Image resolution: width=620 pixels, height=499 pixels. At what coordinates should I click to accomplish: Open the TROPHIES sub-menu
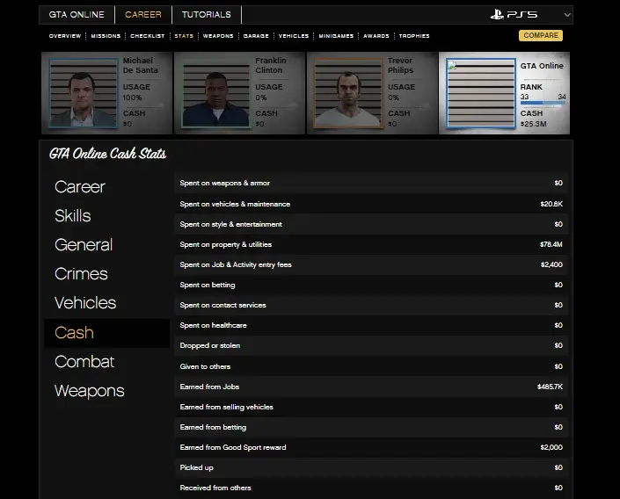coord(414,36)
